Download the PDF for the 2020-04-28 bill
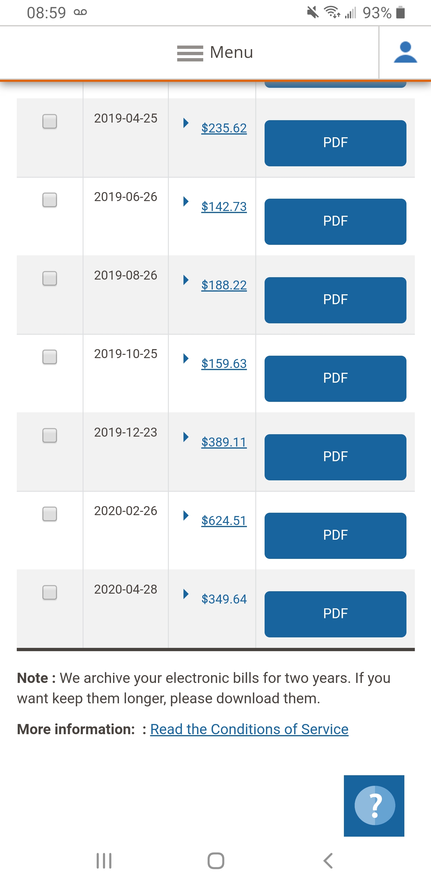Image resolution: width=431 pixels, height=887 pixels. pyautogui.click(x=335, y=614)
